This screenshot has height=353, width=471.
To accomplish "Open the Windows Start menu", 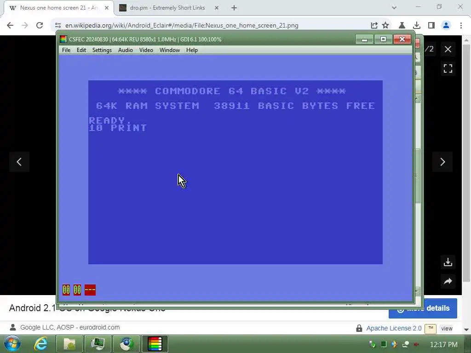I will 12,344.
